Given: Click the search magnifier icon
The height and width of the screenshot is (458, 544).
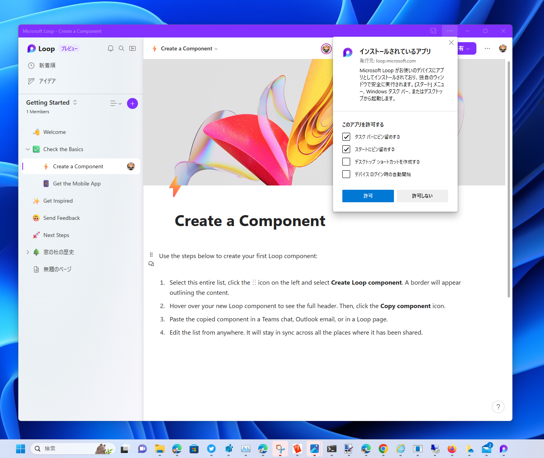Looking at the screenshot, I should coord(121,48).
